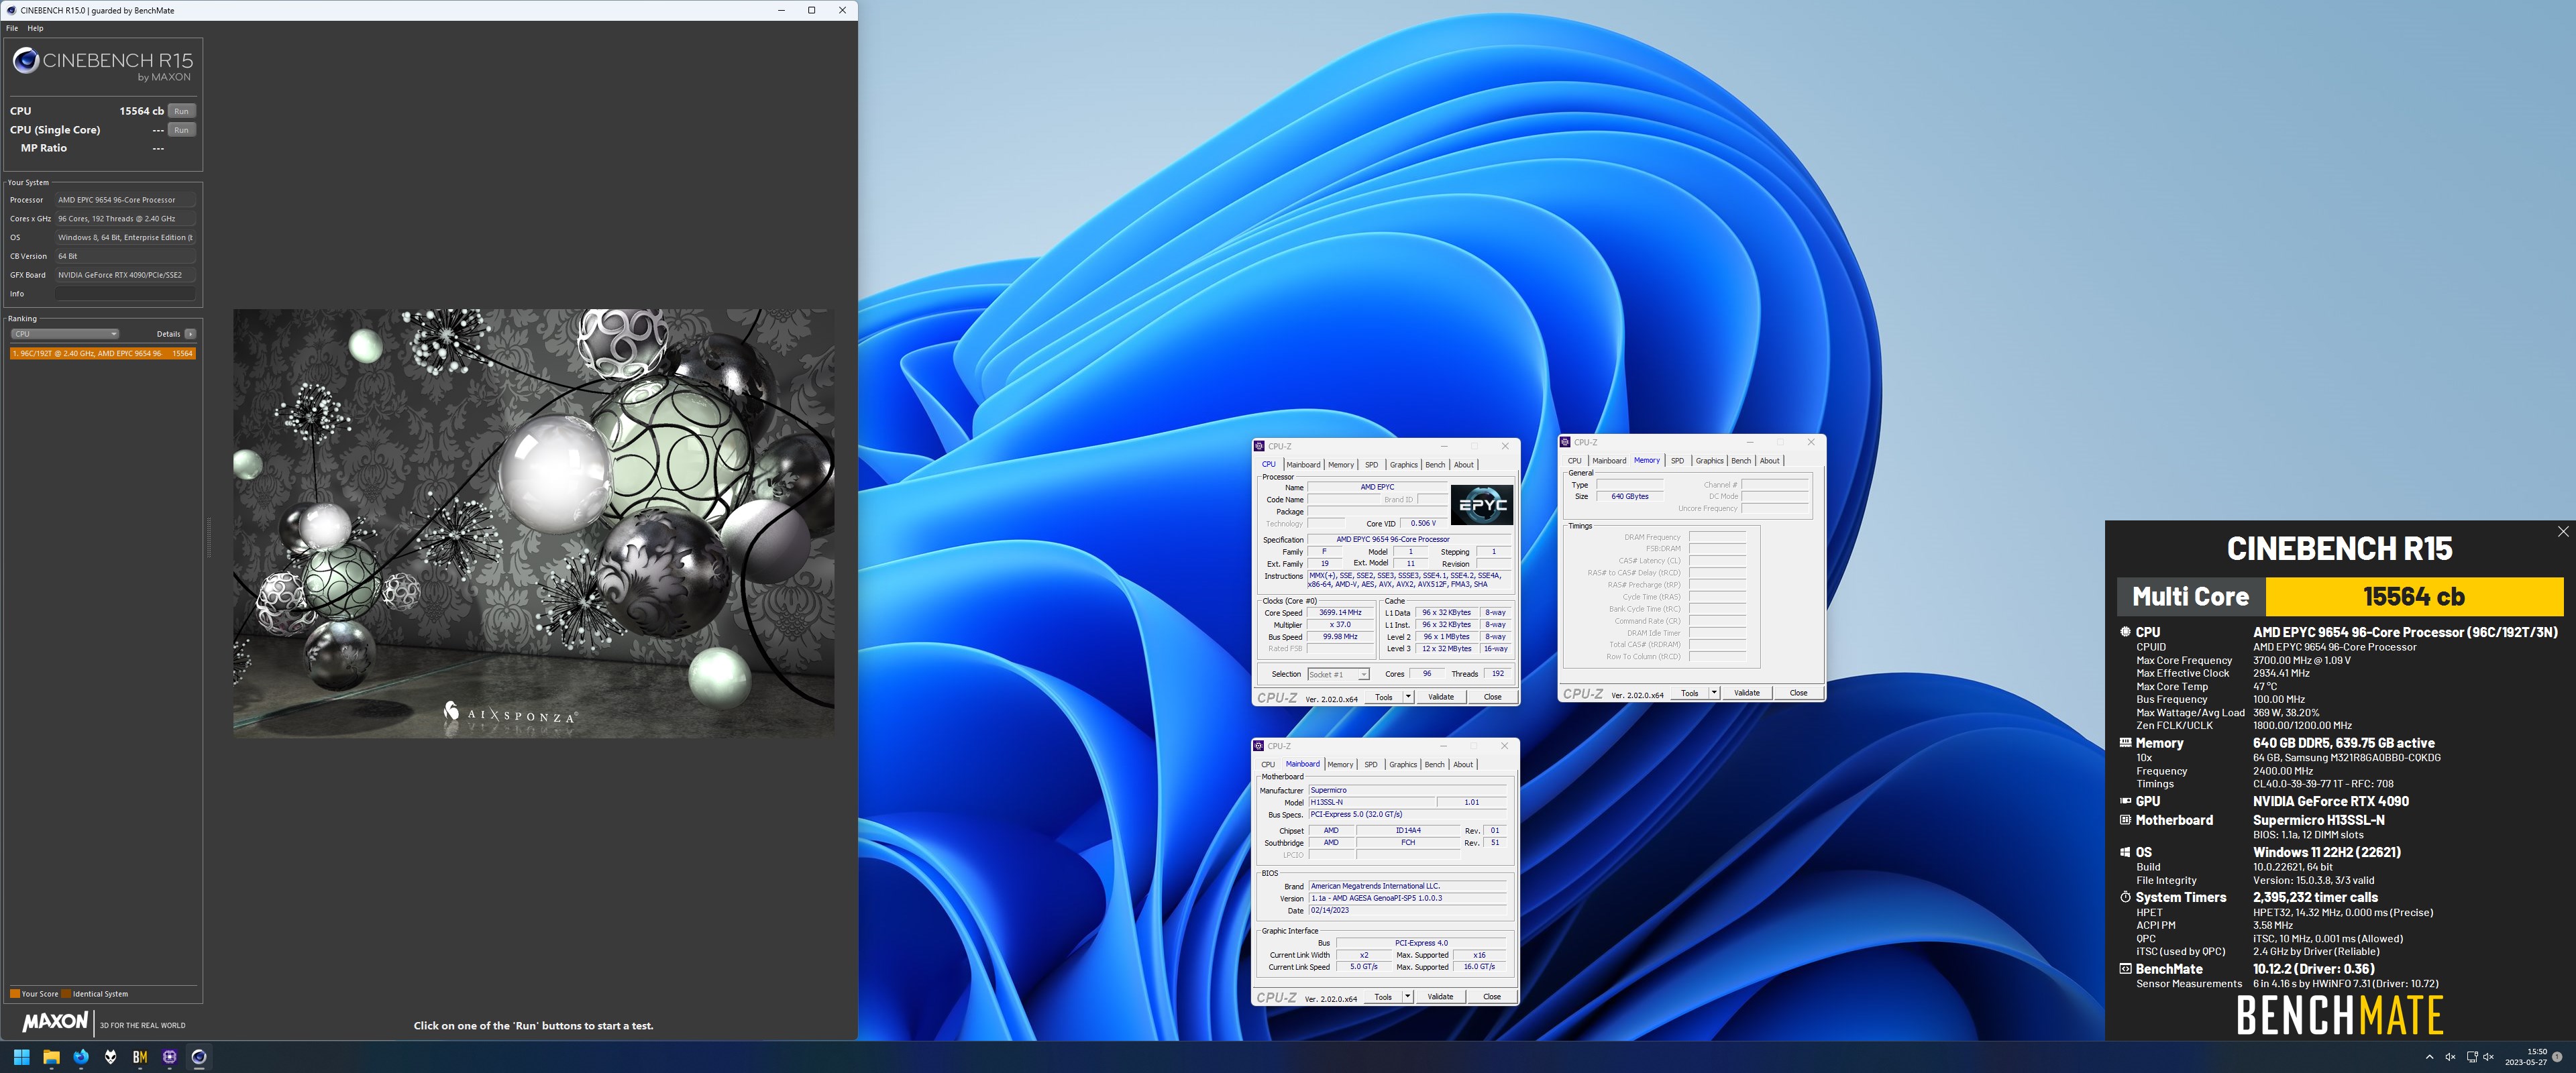This screenshot has width=2576, height=1073.
Task: Click the network icon in system tray
Action: coord(2472,1057)
